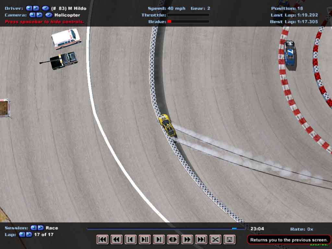The width and height of the screenshot is (332, 249).
Task: Click the slow motion playback button
Action: click(173, 240)
